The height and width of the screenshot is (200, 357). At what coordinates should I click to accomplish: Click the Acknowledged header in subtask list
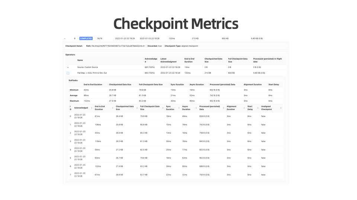point(81,108)
